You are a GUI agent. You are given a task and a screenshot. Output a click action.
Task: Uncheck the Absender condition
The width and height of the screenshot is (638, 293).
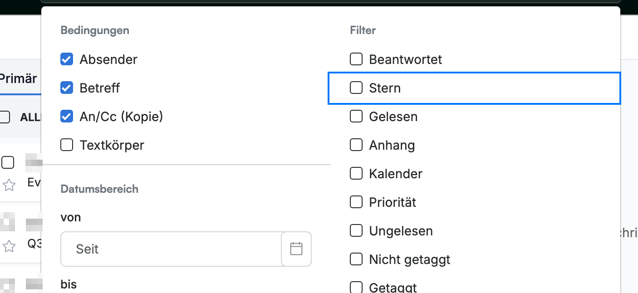(x=67, y=59)
